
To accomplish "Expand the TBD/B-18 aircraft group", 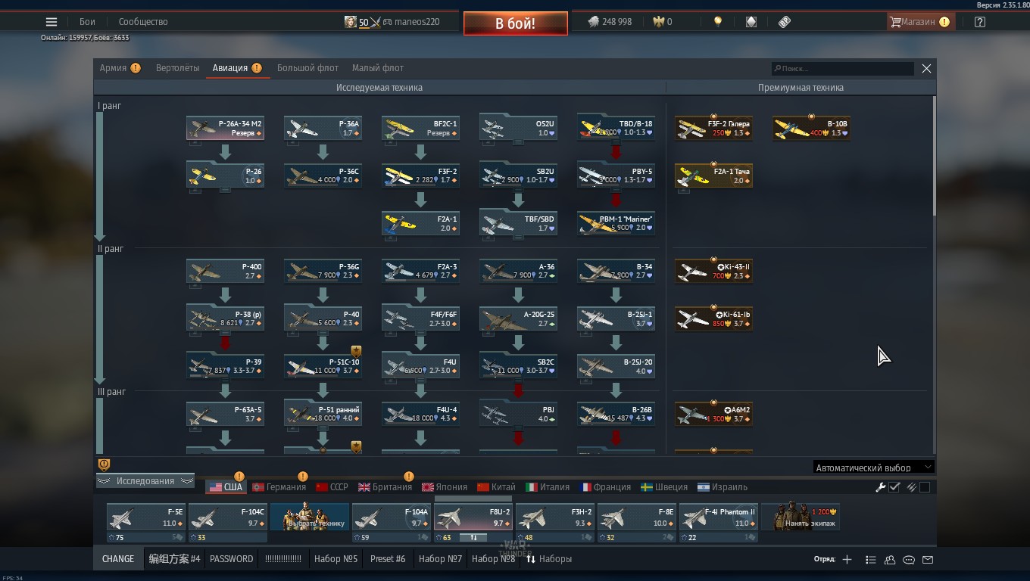I will pyautogui.click(x=616, y=128).
